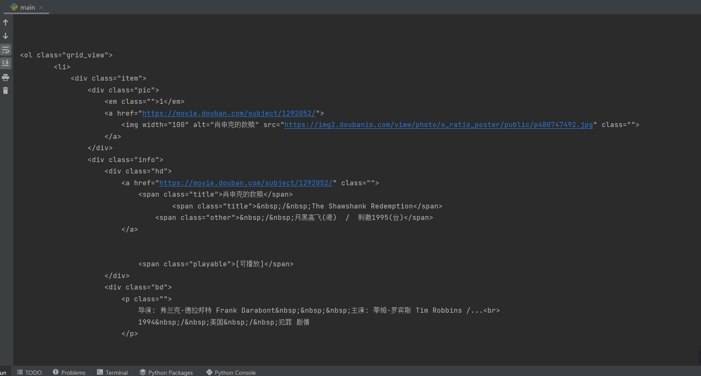Click the <ol class="grid_view"> line
701x376 pixels.
click(x=66, y=55)
